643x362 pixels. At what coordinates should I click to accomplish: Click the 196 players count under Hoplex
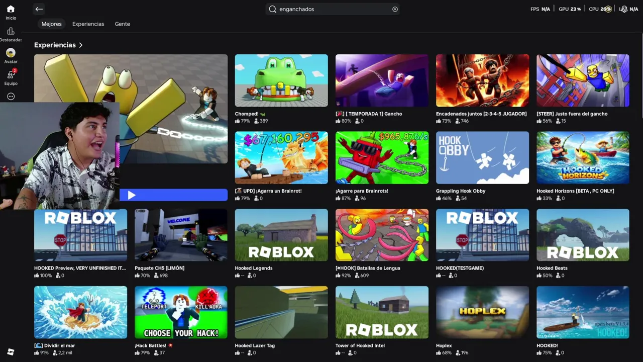pyautogui.click(x=462, y=353)
